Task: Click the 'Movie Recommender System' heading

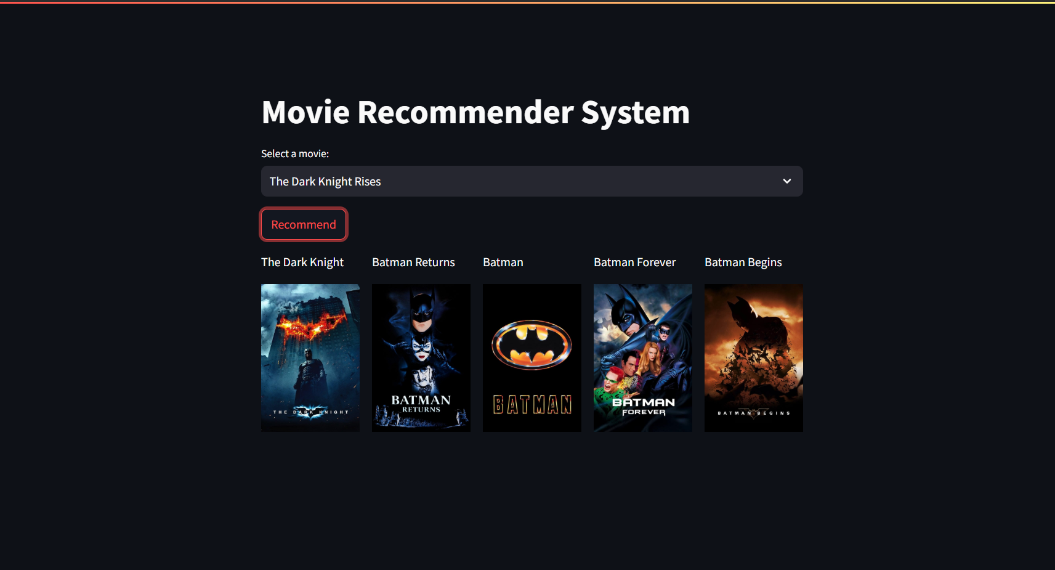Action: 475,113
